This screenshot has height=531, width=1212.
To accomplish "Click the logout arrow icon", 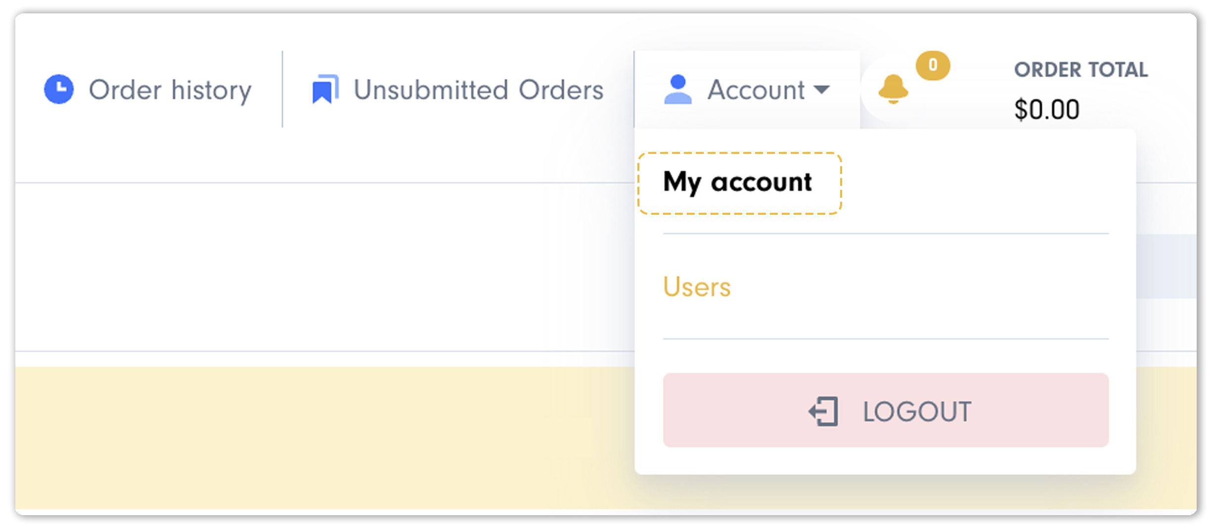I will coord(823,411).
